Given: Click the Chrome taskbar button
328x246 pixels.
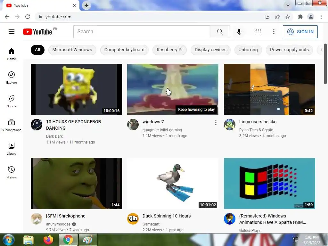Looking at the screenshot, I should pos(68,240).
